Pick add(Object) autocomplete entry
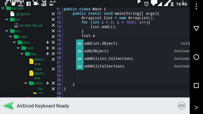Screen dimensions: 203x114 [x=133, y=51]
